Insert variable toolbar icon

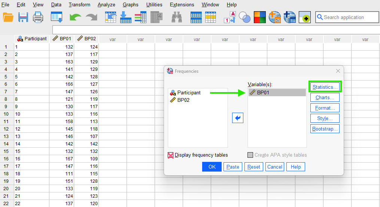pyautogui.click(x=210, y=18)
